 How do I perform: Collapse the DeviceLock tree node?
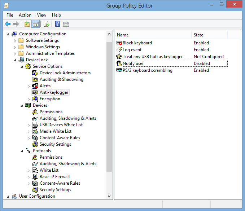pyautogui.click(x=15, y=60)
